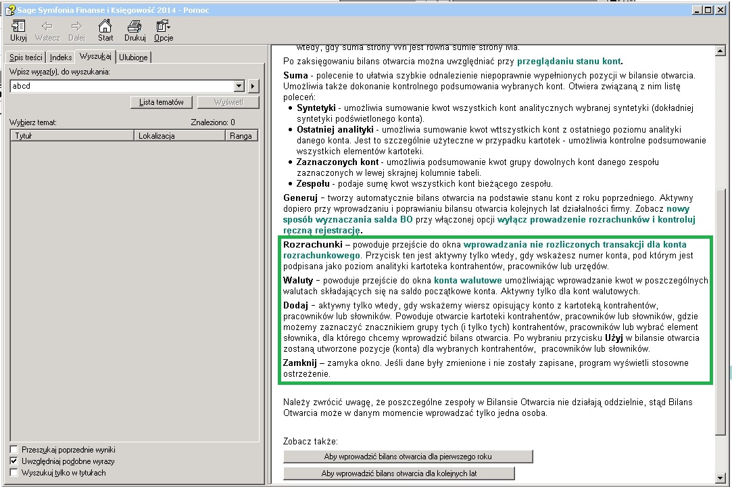This screenshot has width=732, height=487.
Task: Follow the 'przeglądaniu stanu kont' link
Action: coord(569,62)
